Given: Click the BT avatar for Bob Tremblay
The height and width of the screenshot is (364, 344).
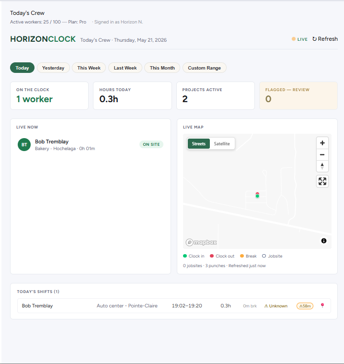Looking at the screenshot, I should point(24,145).
